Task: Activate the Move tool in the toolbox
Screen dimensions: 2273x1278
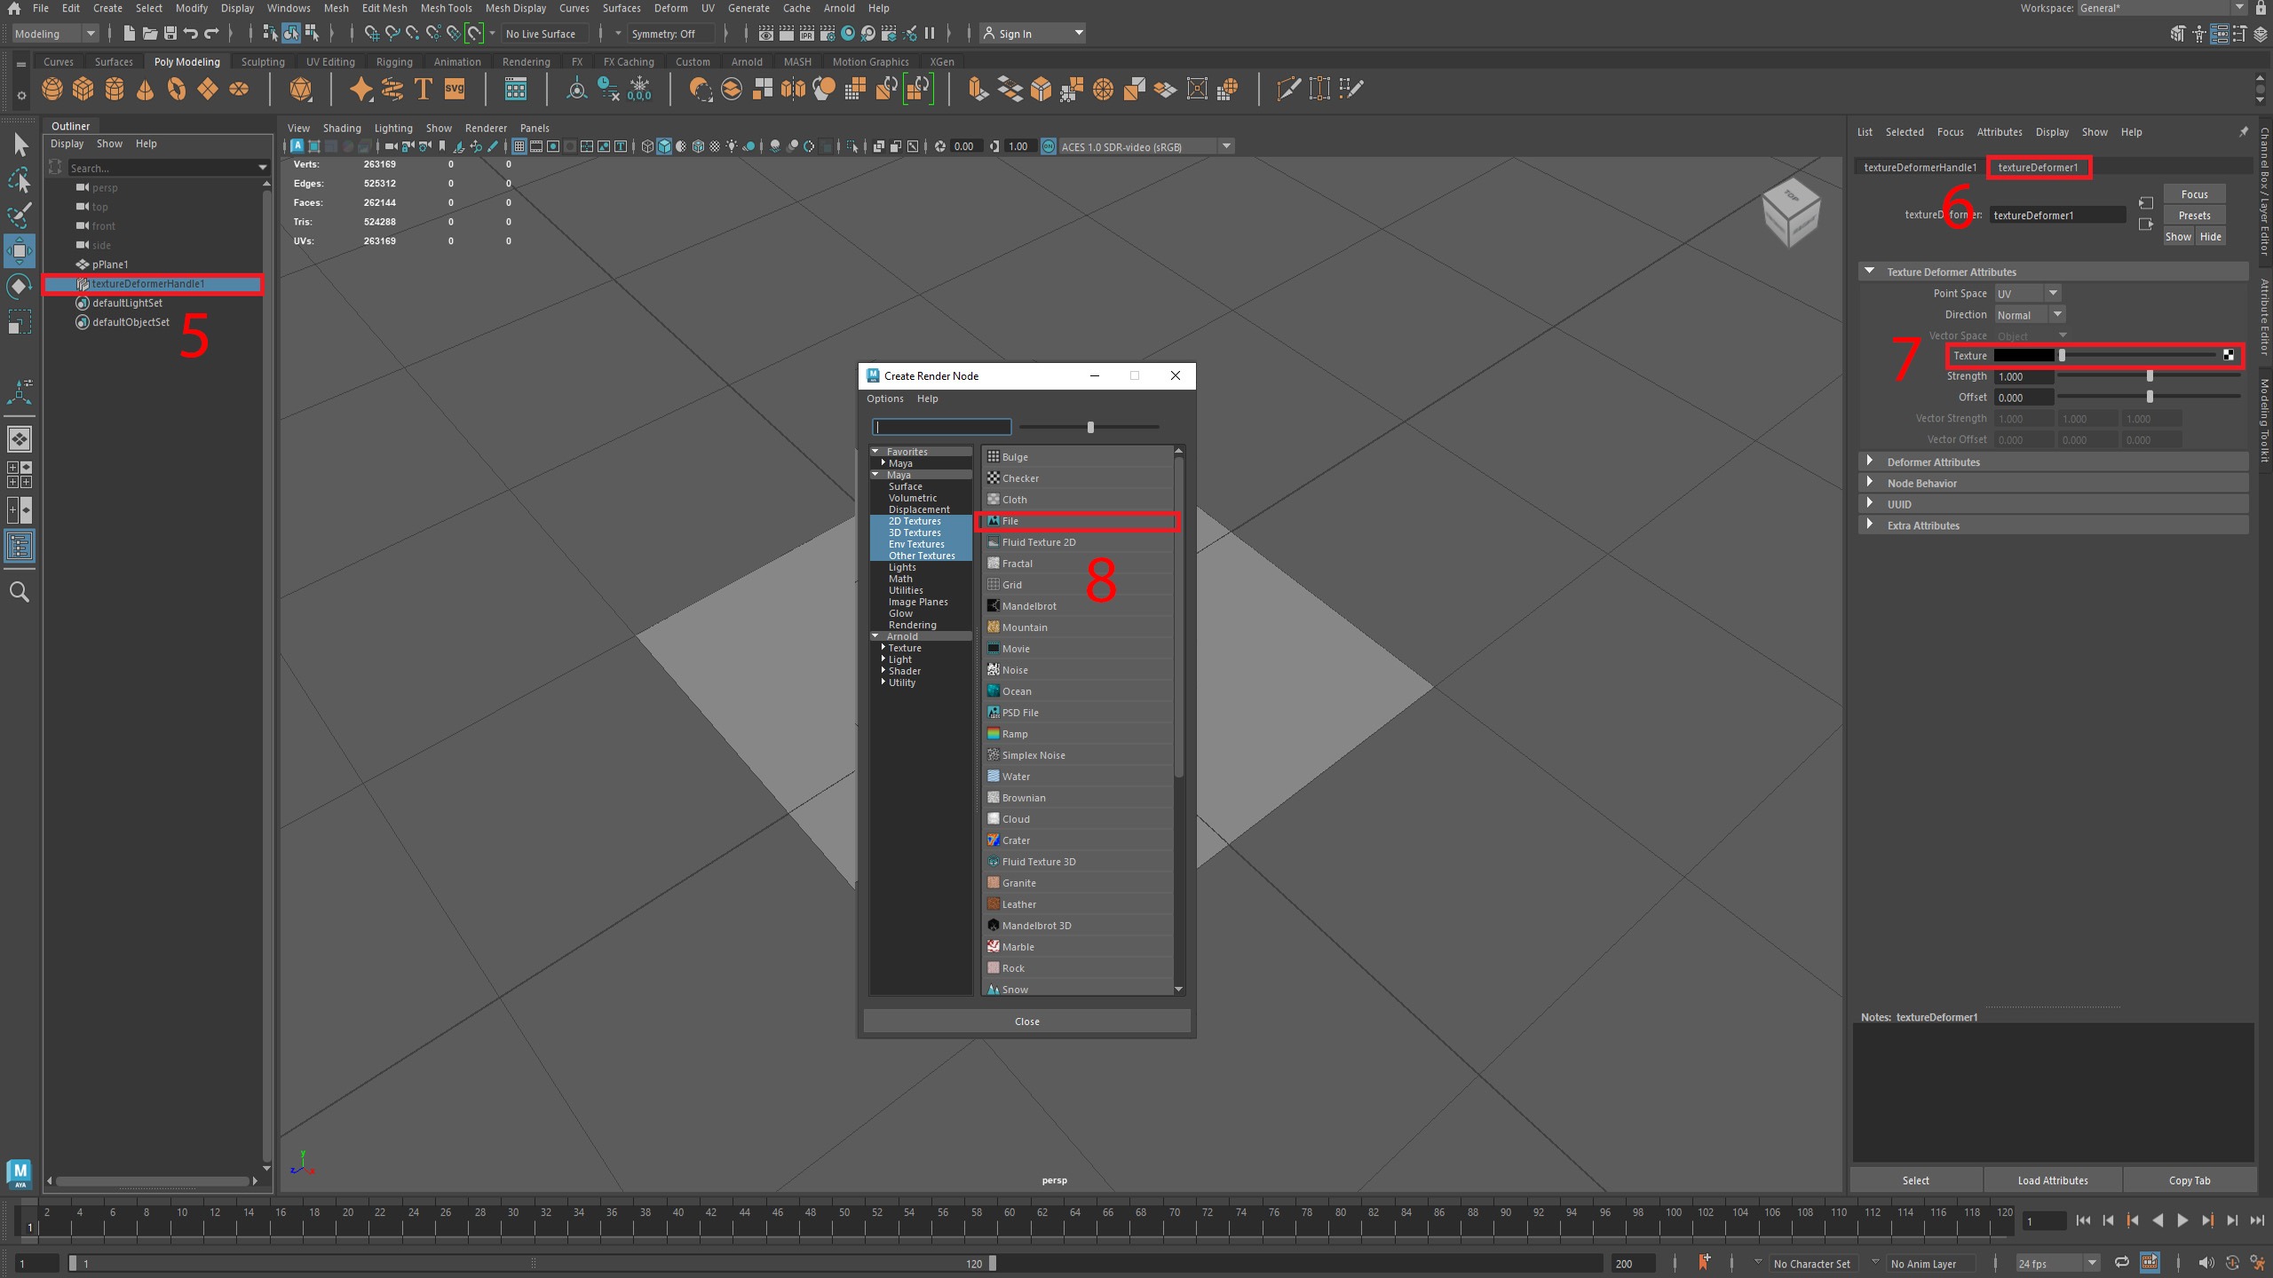Action: point(20,251)
